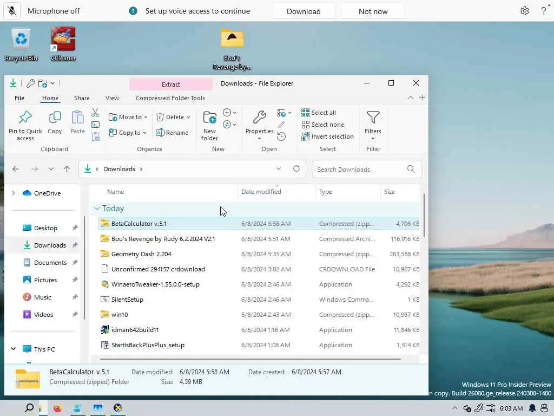
Task: Click quick access toolbar properties wrench
Action: pyautogui.click(x=31, y=83)
